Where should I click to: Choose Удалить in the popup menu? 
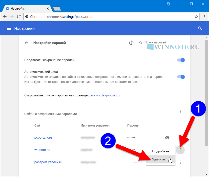pos(160,159)
